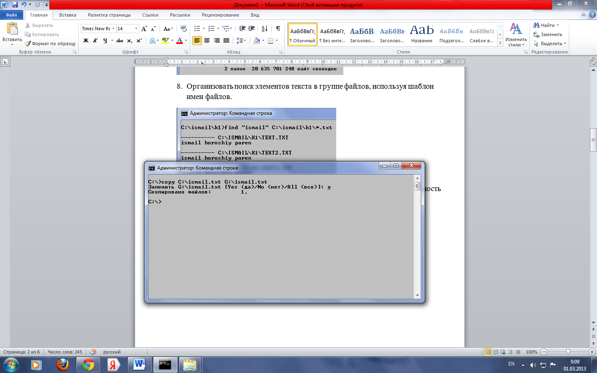Switch to the Ссылки tab

[x=150, y=15]
